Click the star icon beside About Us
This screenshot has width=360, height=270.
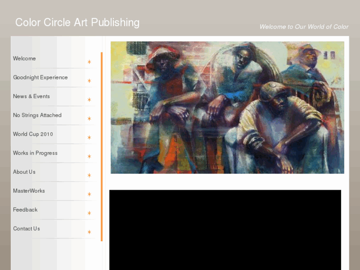click(x=89, y=175)
